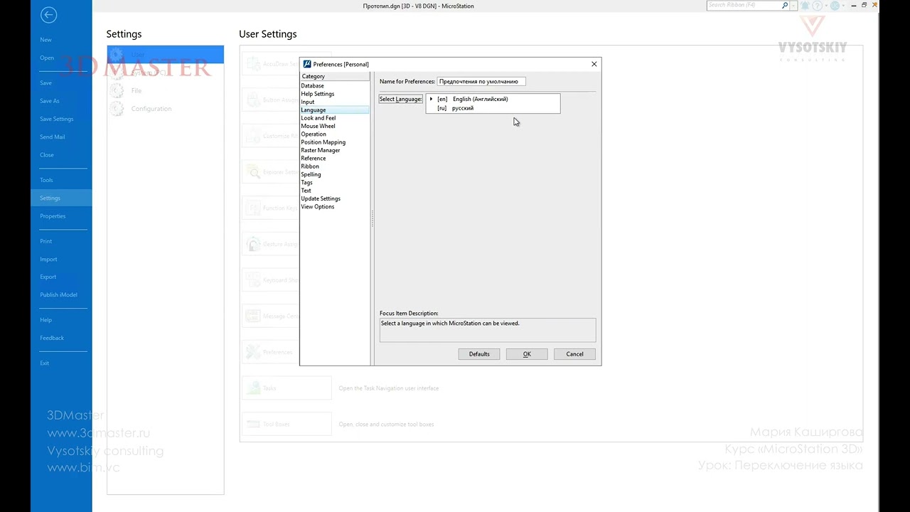Select Operation in the Category list
This screenshot has height=512, width=910.
(335, 134)
